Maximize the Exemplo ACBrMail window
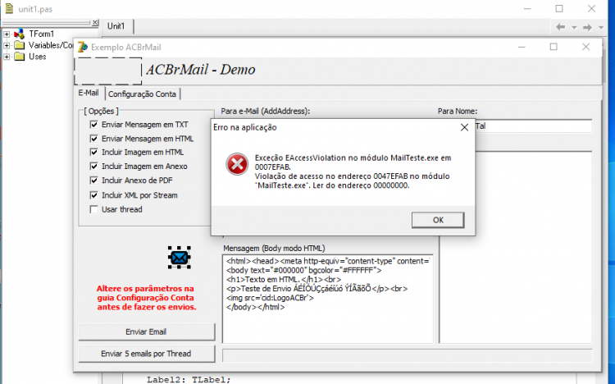Screen dimensions: 615x384 click(553, 47)
